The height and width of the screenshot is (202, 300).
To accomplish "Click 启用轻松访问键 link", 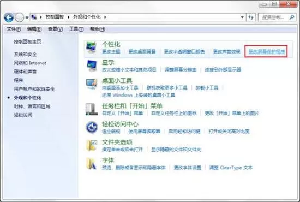I will coord(184,132).
